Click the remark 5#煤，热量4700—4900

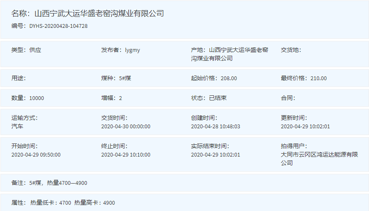58,183
